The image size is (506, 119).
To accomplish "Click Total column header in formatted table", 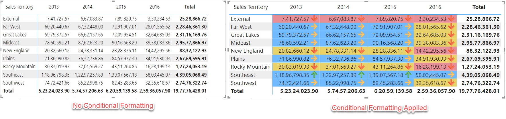I will click(479, 7).
